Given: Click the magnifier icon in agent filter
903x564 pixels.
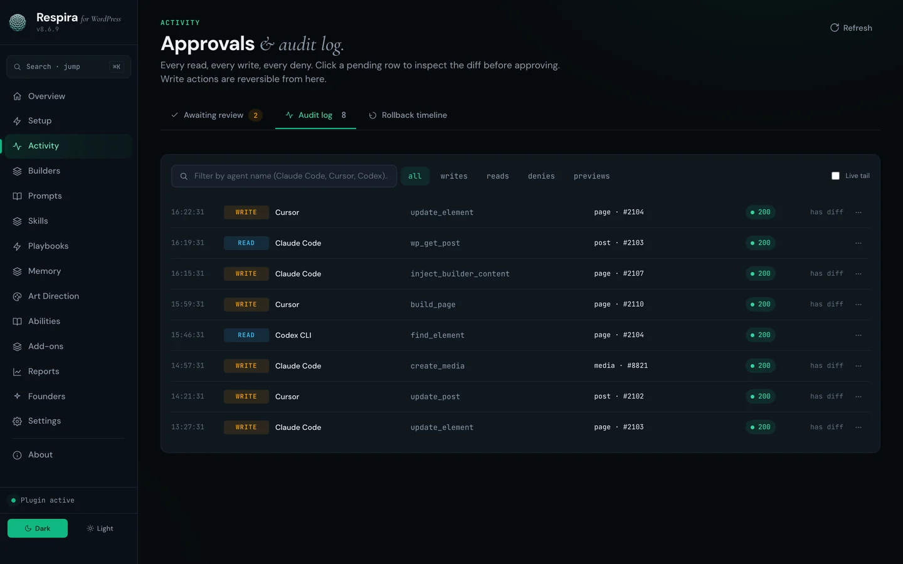Looking at the screenshot, I should coord(184,176).
